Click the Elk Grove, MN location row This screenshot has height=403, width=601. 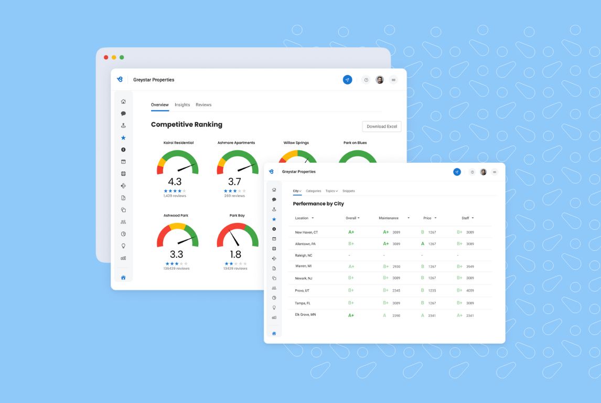tap(391, 315)
